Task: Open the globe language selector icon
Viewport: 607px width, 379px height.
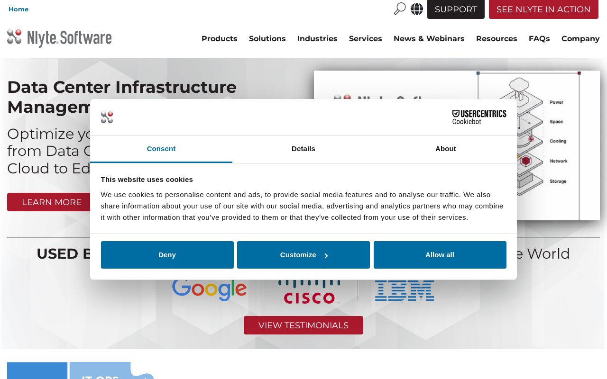Action: tap(417, 9)
